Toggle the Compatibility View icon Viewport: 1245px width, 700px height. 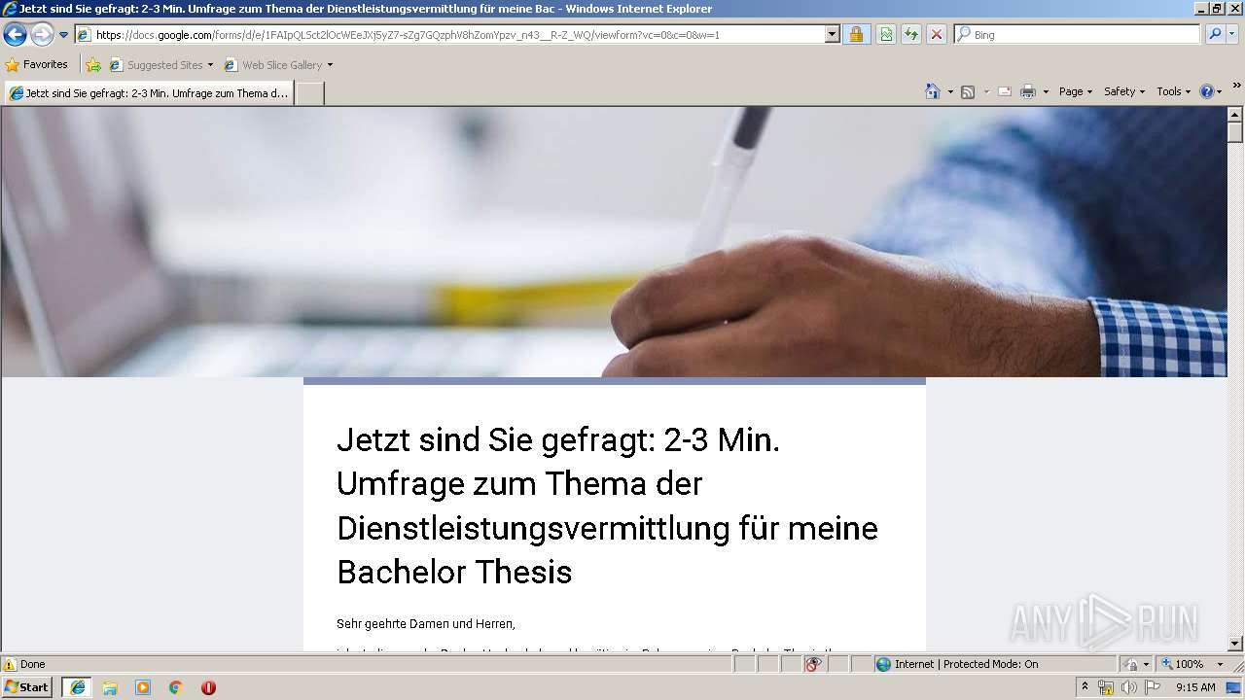coord(886,34)
